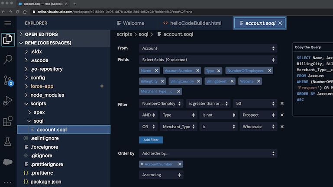This screenshot has width=333, height=187.
Task: Delete the Merchant_Type is Wholesale filter
Action: pyautogui.click(x=282, y=127)
